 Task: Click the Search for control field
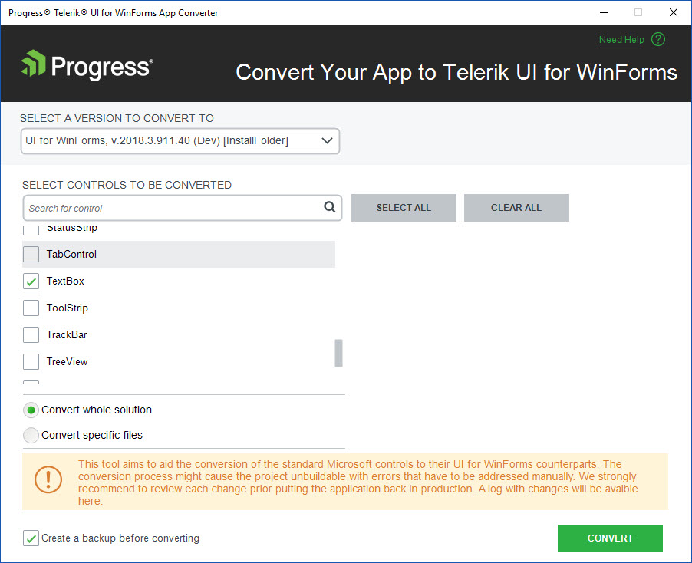coord(173,208)
